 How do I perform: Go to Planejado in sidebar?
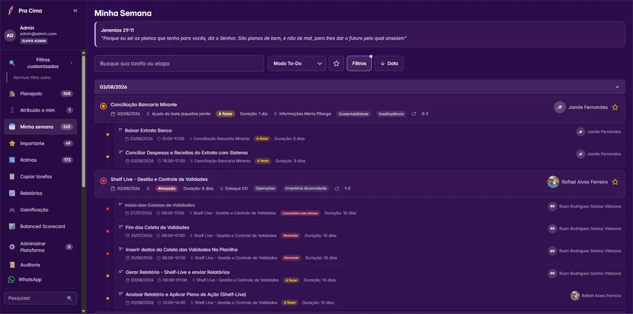click(x=40, y=94)
